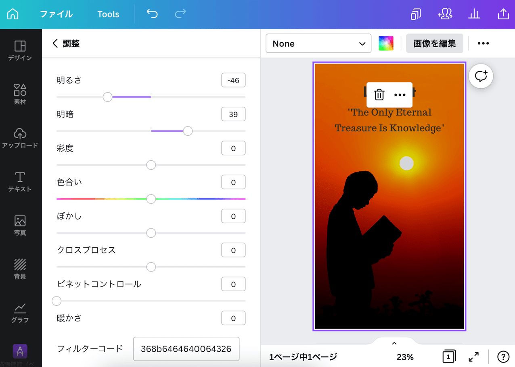515x367 pixels.
Task: Open the ファイル menu
Action: tap(57, 14)
